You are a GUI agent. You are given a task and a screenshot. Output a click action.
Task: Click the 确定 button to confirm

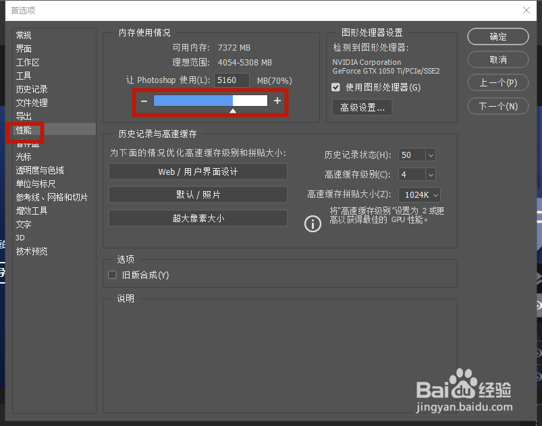pos(497,36)
